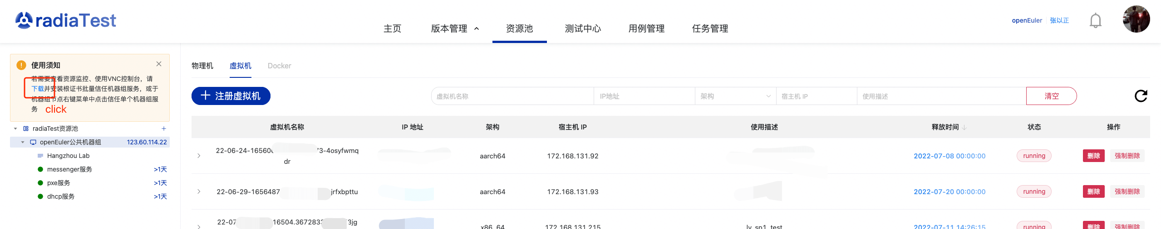This screenshot has width=1161, height=229.
Task: Click the notification bell icon
Action: [x=1095, y=21]
